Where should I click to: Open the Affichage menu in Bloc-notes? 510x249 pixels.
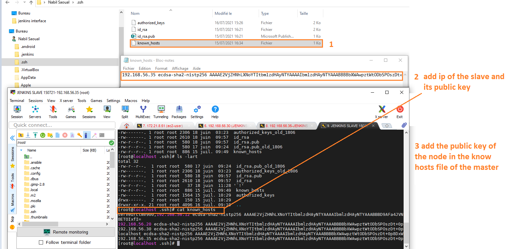click(x=180, y=69)
